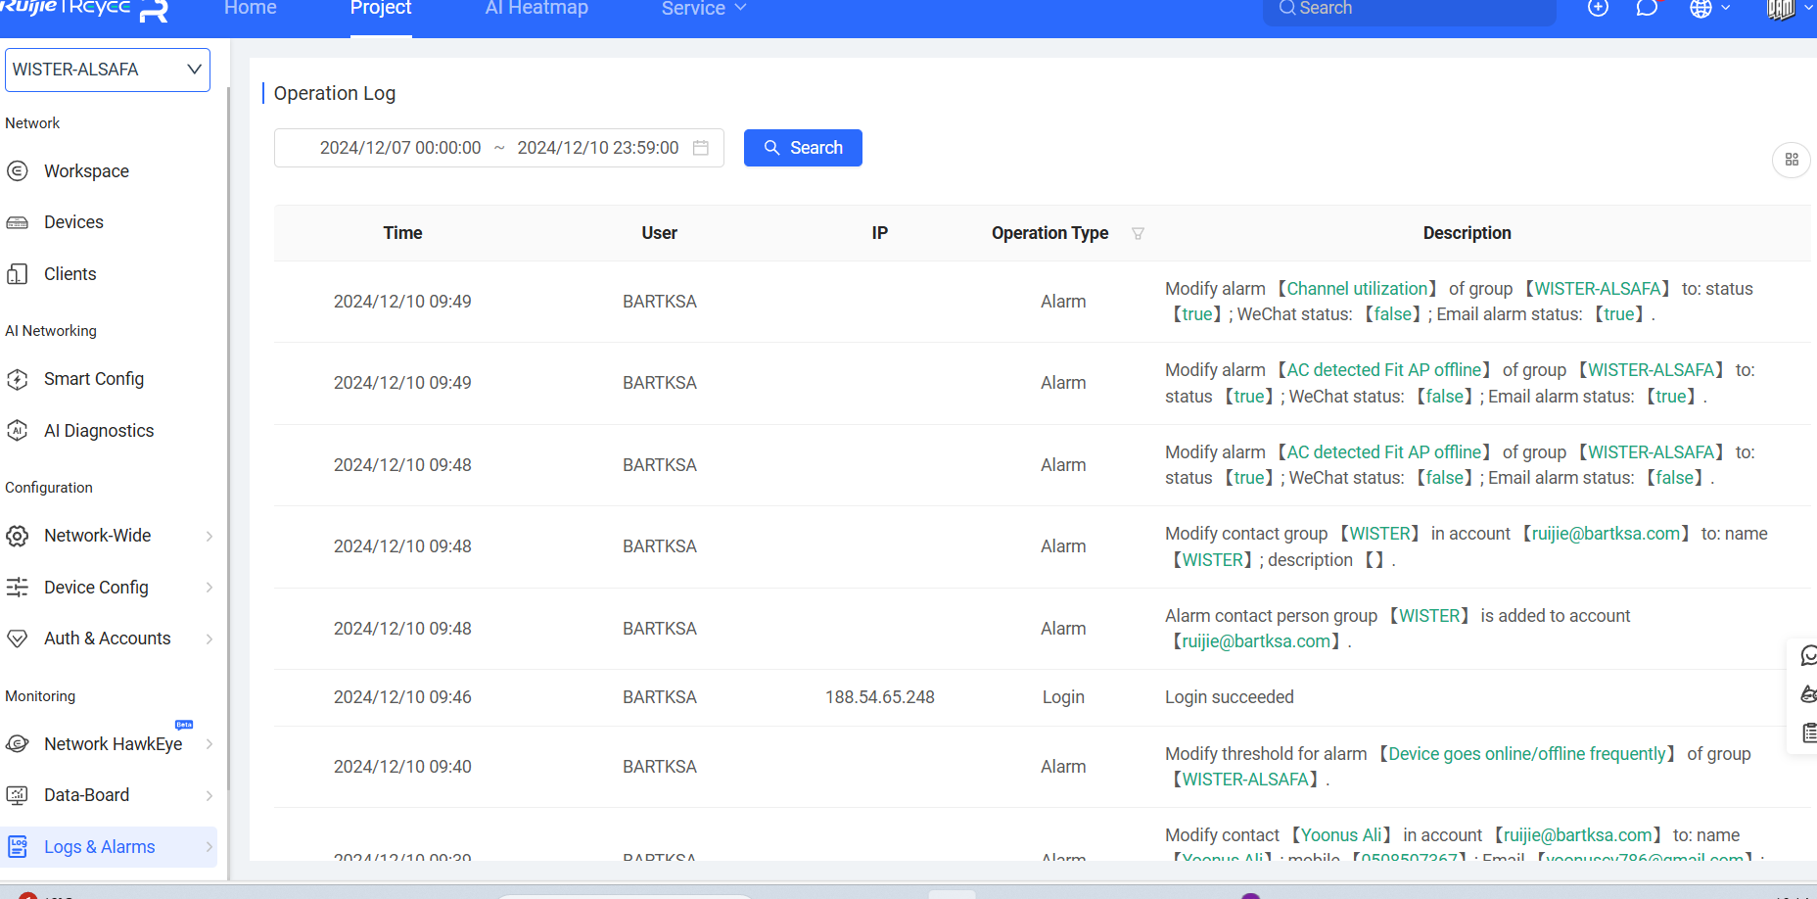Click the top bar Search field
The height and width of the screenshot is (899, 1817).
tap(1410, 9)
